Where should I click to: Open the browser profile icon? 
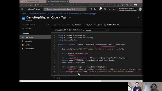[x=135, y=5]
